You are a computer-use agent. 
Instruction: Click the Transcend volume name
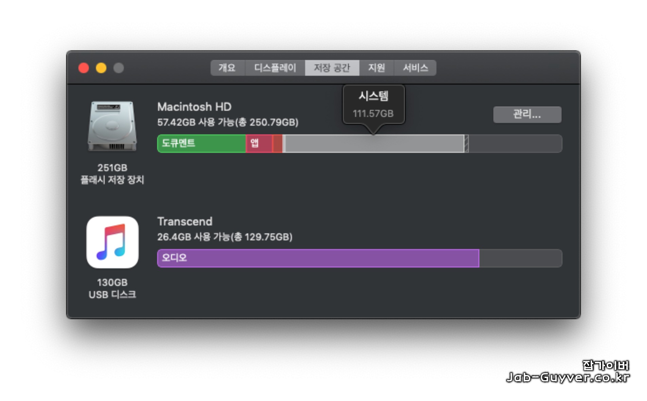click(185, 221)
